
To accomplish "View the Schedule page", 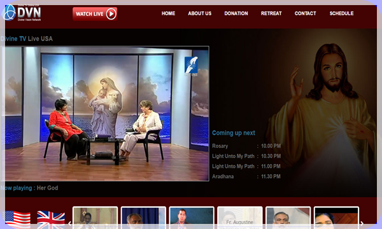I will [341, 13].
